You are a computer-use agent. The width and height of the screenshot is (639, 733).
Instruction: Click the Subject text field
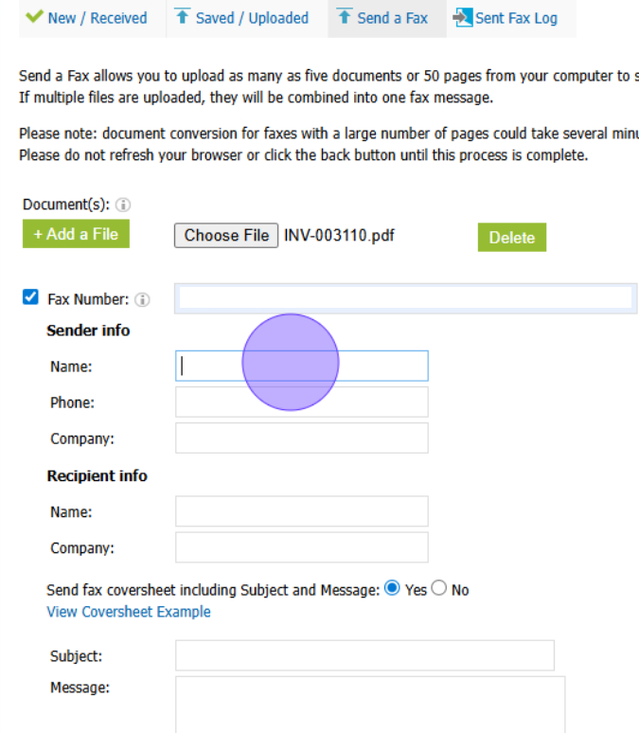[x=364, y=655]
